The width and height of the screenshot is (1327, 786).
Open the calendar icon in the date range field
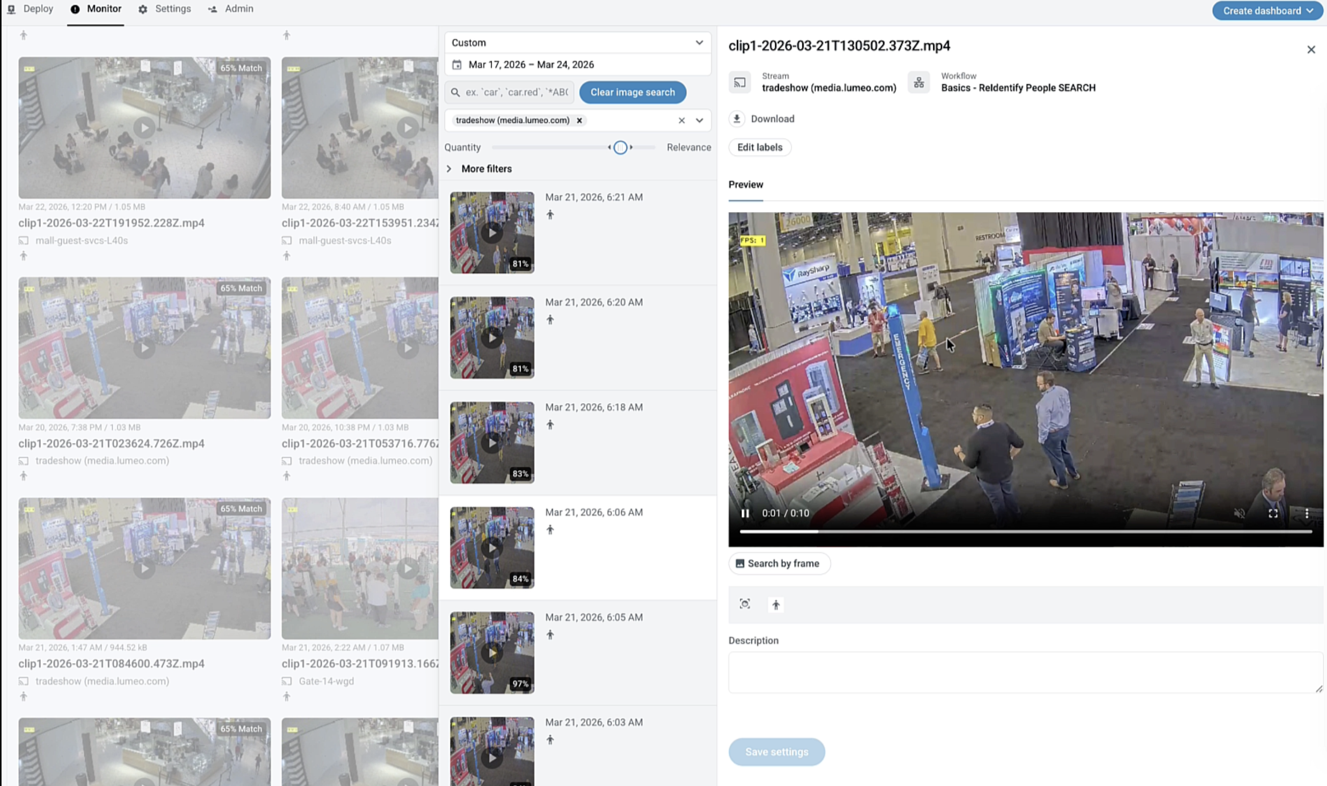pyautogui.click(x=457, y=64)
